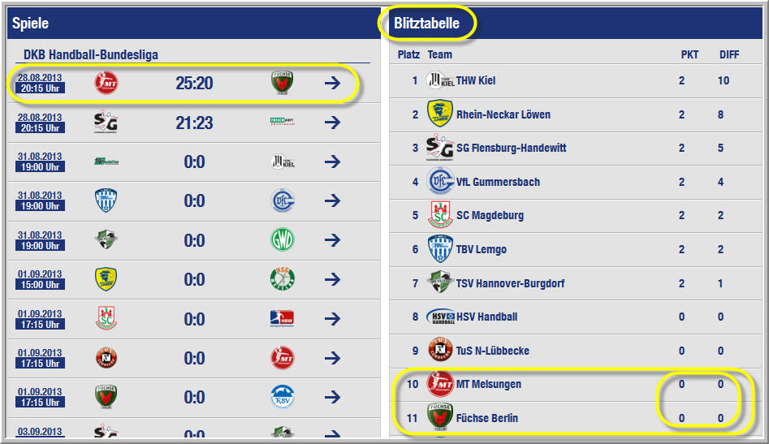Click the Rhein-Neckar Löwen team logo in table
This screenshot has height=444, width=769.
point(440,114)
